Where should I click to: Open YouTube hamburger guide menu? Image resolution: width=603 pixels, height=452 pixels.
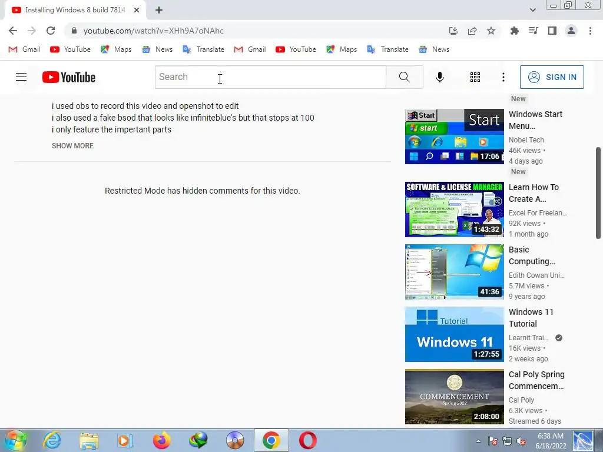[21, 77]
